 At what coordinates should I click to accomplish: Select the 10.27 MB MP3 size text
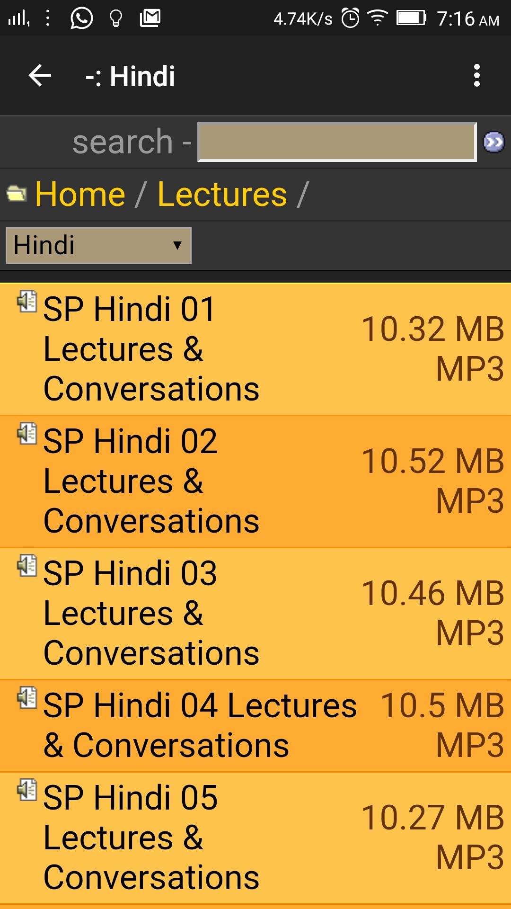tap(433, 838)
